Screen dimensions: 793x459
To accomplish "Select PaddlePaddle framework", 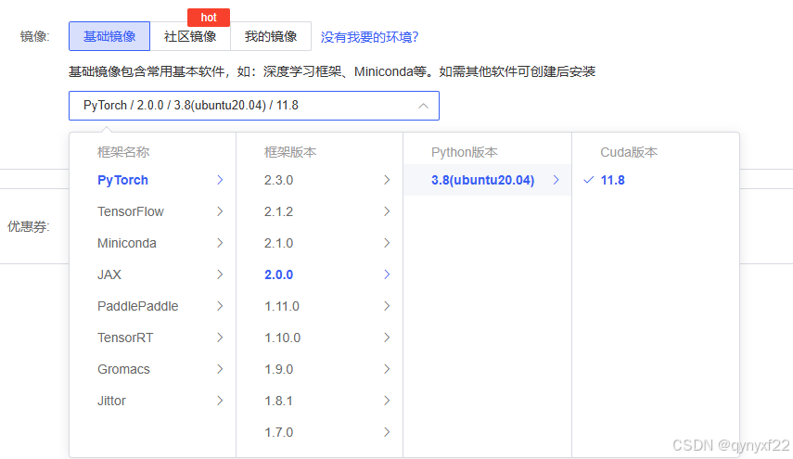I will [x=153, y=306].
